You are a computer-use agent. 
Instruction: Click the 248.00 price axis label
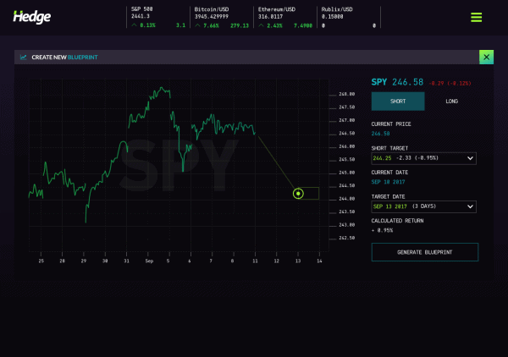346,94
